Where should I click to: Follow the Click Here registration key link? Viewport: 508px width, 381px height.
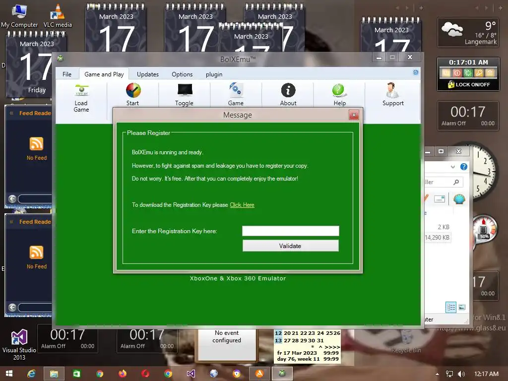point(242,205)
